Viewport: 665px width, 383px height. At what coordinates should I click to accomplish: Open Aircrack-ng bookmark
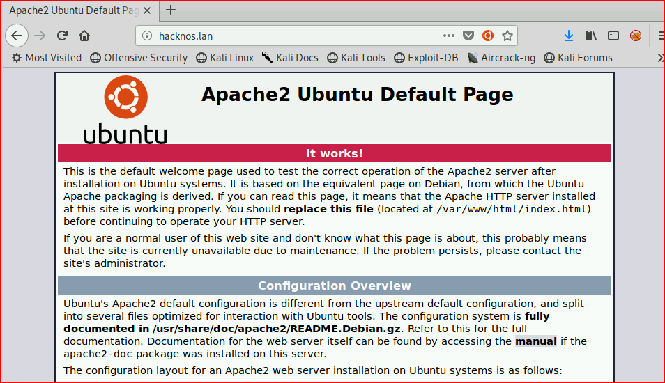(x=501, y=58)
